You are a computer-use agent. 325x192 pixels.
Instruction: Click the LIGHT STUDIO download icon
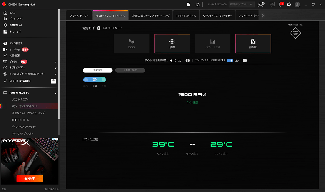coord(53,81)
